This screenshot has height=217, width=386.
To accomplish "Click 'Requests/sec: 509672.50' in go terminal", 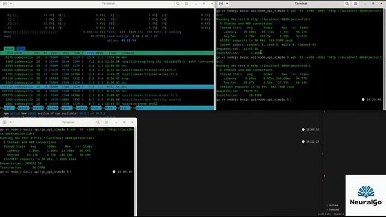I will coord(21,163).
